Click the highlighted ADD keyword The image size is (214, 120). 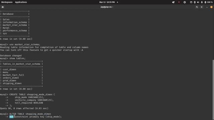(x=11, y=117)
